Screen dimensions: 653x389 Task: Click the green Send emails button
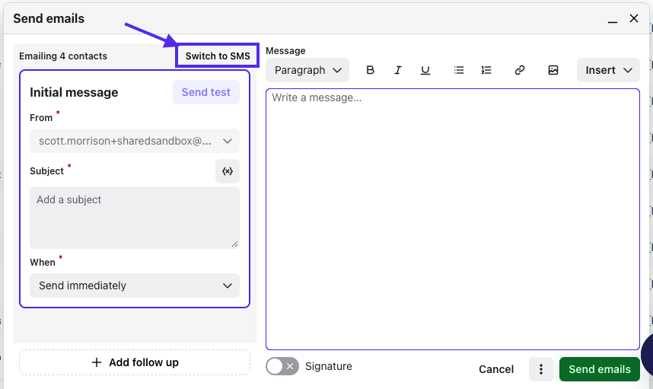599,369
